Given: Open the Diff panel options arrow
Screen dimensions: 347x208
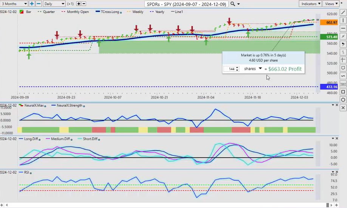Looking at the screenshot, I should [x=333, y=138].
